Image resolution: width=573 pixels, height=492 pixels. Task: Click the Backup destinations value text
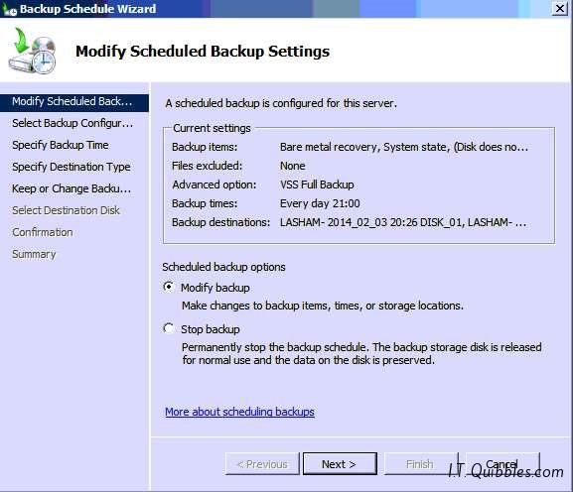[x=403, y=222]
